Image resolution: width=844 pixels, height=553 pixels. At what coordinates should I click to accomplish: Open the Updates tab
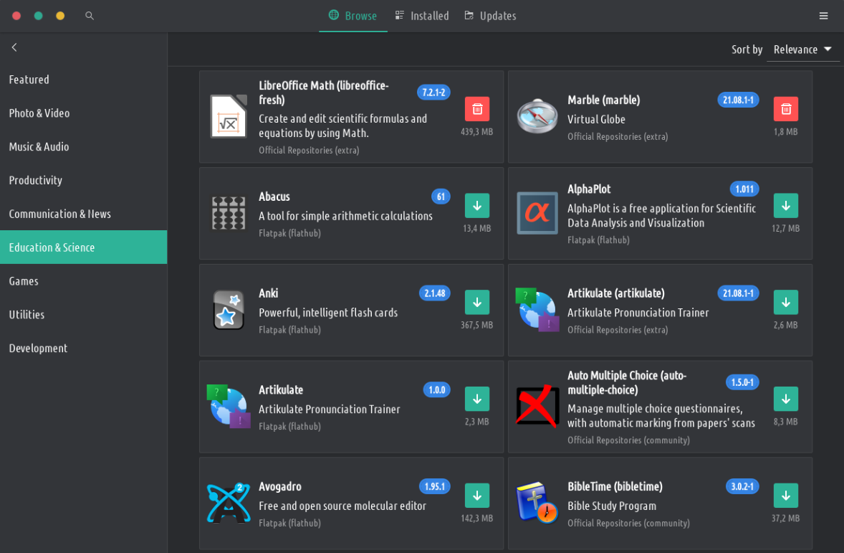click(490, 16)
